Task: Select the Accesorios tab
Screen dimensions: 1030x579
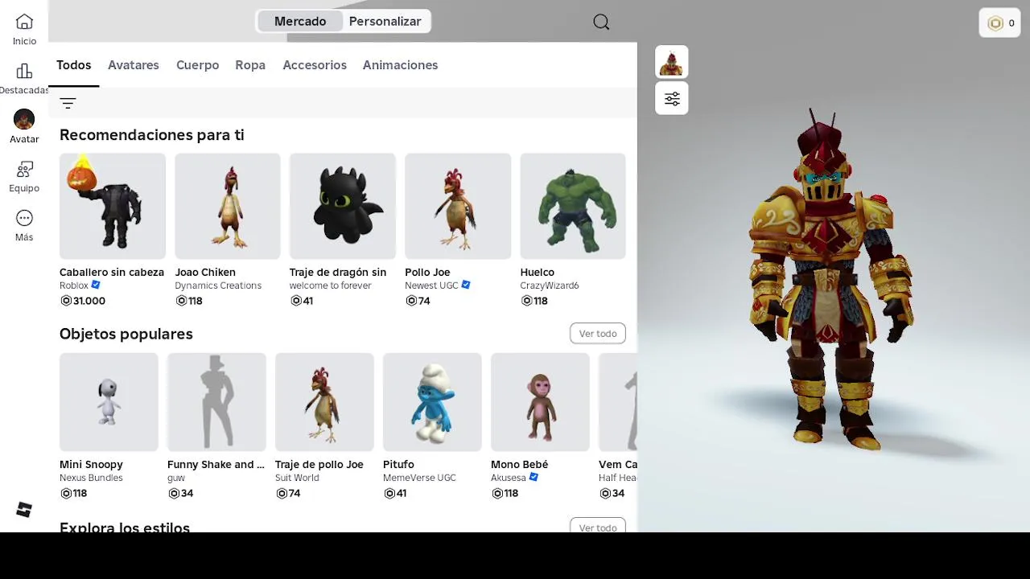Action: click(x=315, y=65)
